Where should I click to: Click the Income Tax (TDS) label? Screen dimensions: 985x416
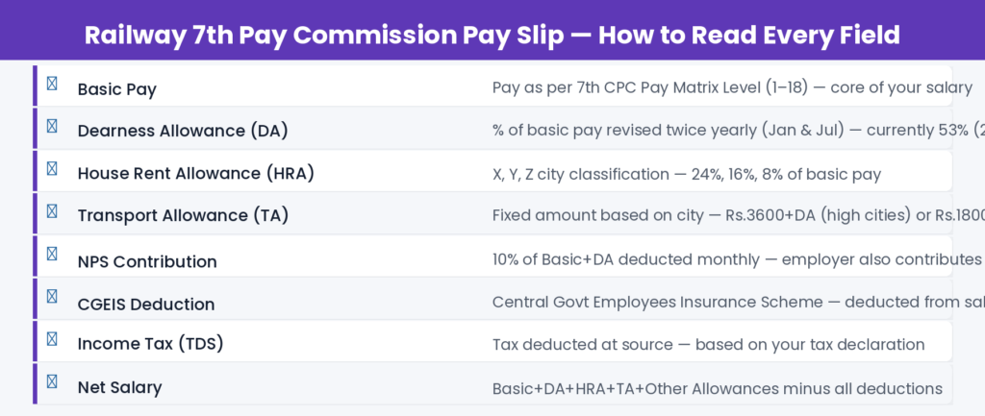point(157,344)
